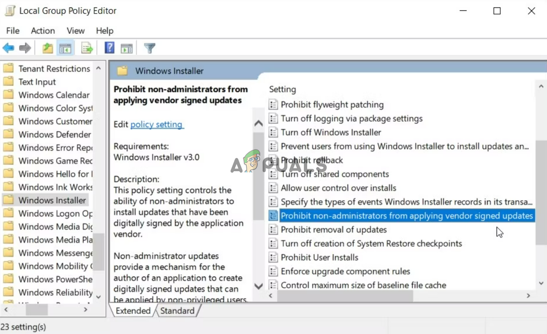547x334 pixels.
Task: Select Windows Messenger tree folder
Action: pos(56,253)
